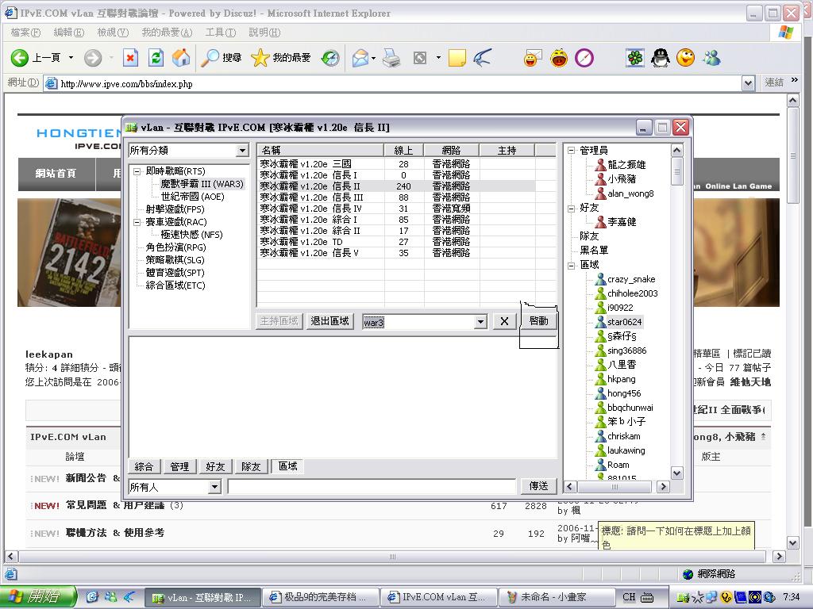Click the X button beside war3 combo box

(x=504, y=321)
